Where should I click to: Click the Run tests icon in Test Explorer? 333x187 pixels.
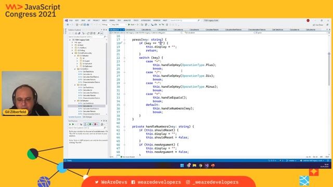[x=73, y=125]
